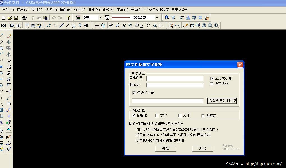Image resolution: width=286 pixels, height=168 pixels.
Task: Click the 替换为 input field
Action: pos(175,85)
